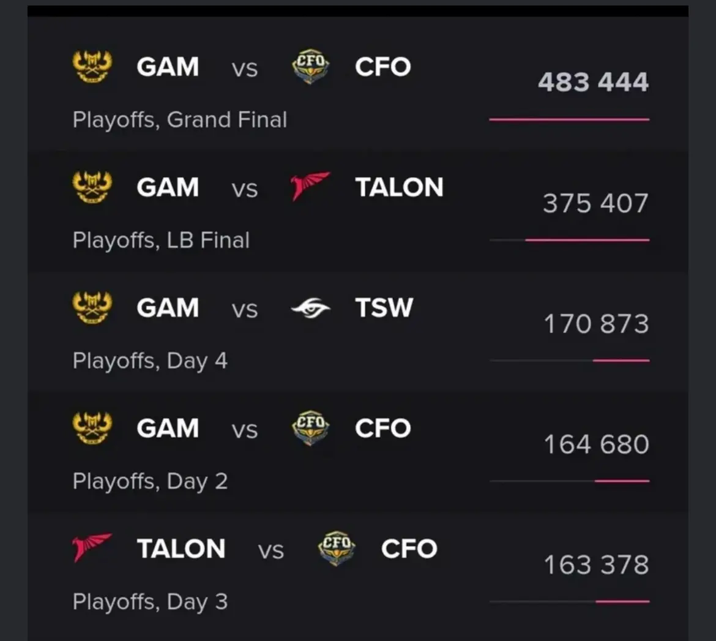Click the GAM logo in LB Final row
716x641 pixels.
(92, 187)
